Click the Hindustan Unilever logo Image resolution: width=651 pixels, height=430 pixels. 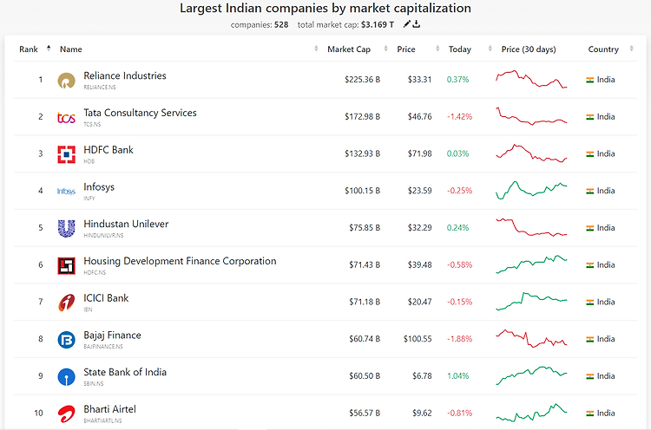pyautogui.click(x=67, y=229)
